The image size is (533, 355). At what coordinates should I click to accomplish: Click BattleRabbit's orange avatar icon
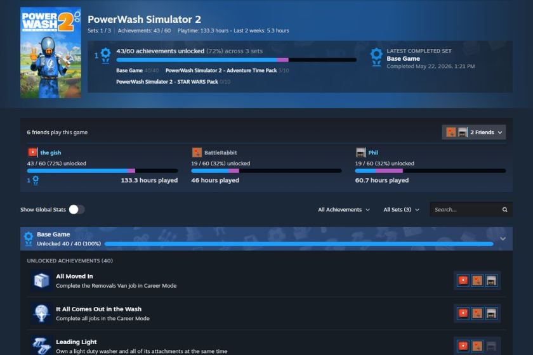pos(197,152)
